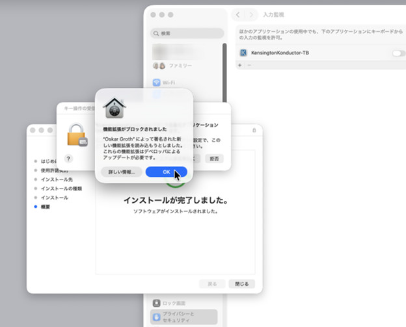Image resolution: width=406 pixels, height=327 pixels.
Task: Go forward with the right chevron
Action: (251, 14)
